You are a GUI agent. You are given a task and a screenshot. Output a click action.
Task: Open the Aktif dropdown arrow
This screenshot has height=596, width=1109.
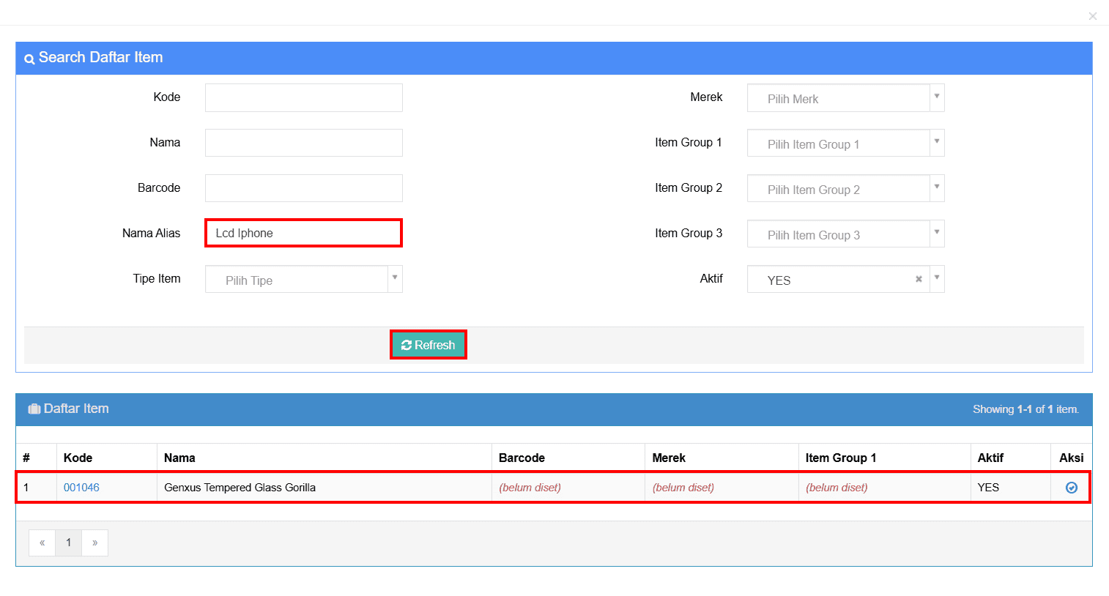[937, 279]
